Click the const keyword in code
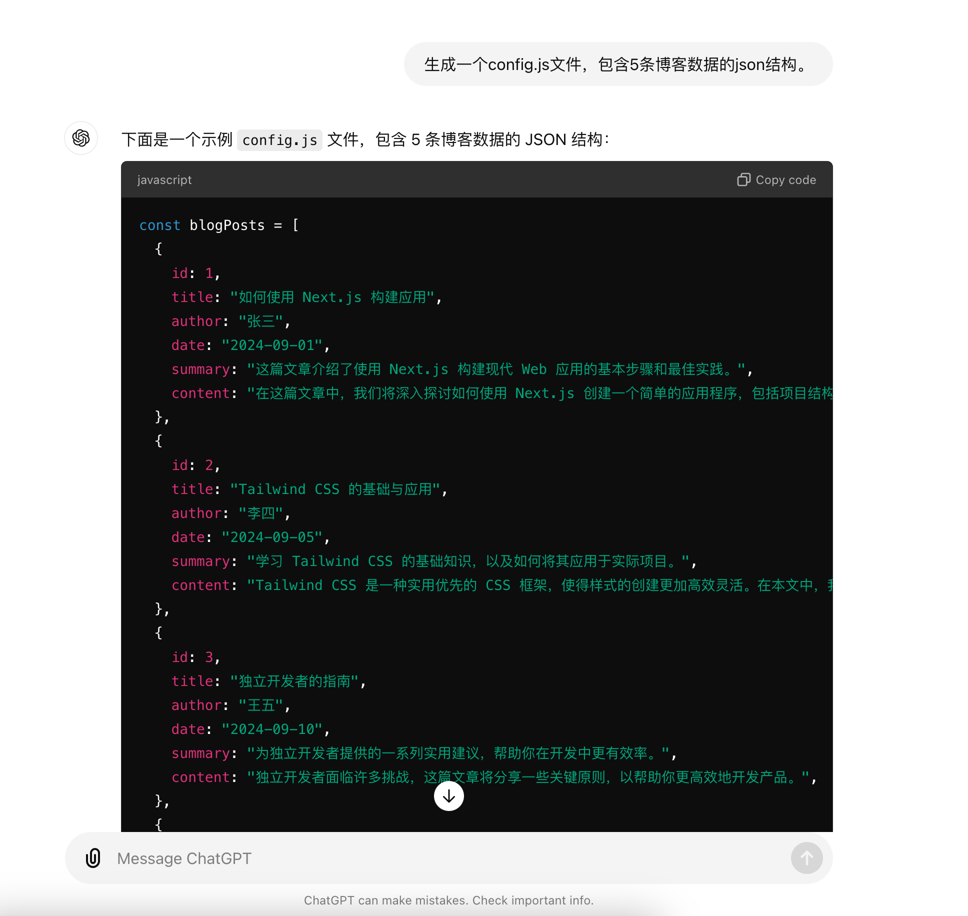The width and height of the screenshot is (968, 916). [159, 225]
